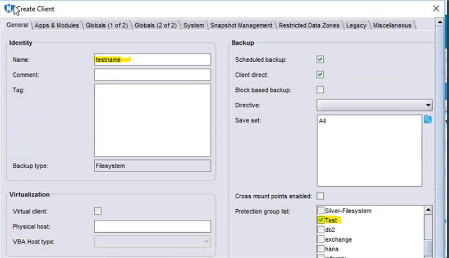Check the exchange protection group
Image resolution: width=449 pixels, height=258 pixels.
click(x=320, y=239)
